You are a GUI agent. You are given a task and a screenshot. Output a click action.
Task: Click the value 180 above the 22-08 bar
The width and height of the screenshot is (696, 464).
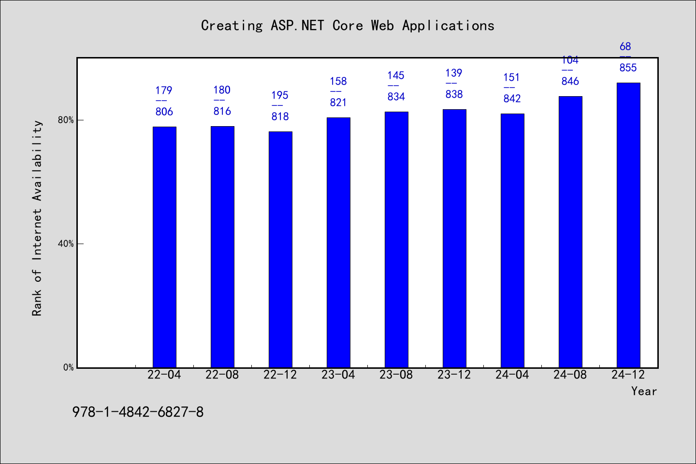222,90
